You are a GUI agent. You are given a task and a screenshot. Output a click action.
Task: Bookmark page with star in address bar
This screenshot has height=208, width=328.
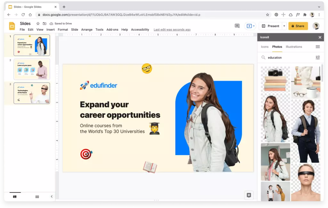click(267, 15)
